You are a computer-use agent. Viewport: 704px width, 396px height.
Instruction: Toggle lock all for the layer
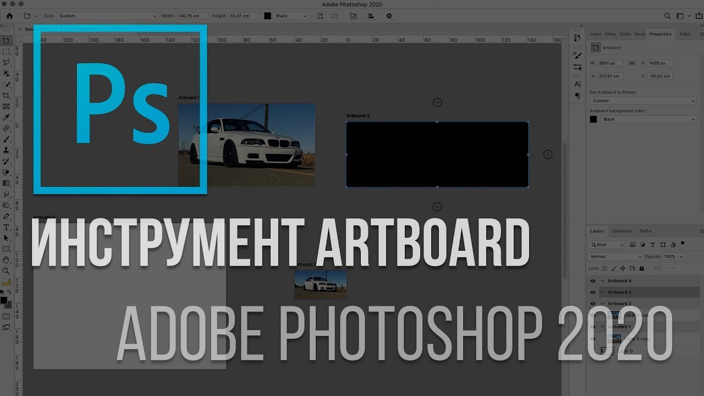[642, 268]
